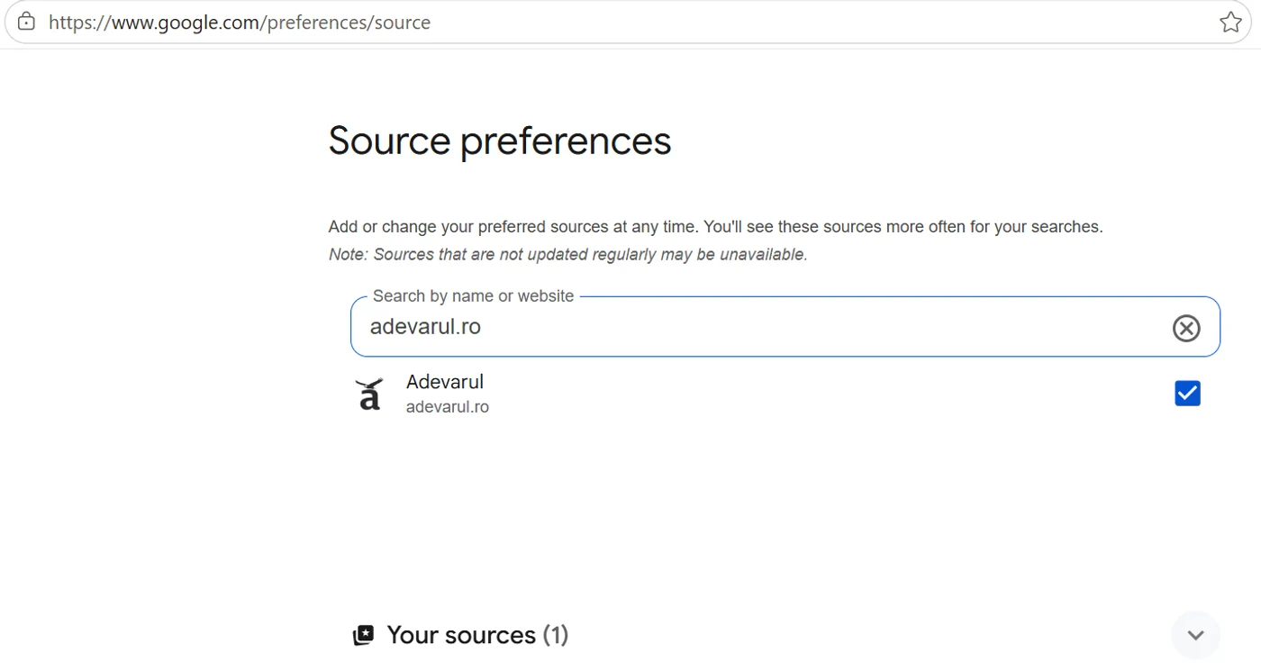Uncheck the Adevarul source checkbox

(1187, 394)
